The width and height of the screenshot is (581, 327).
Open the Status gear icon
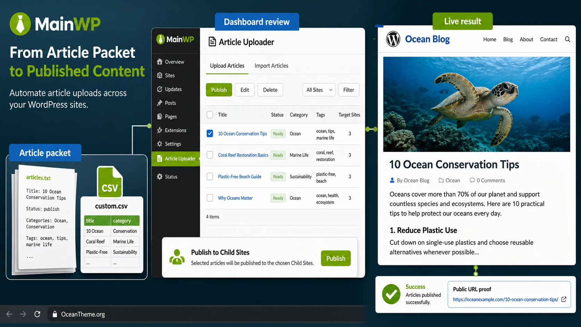[159, 177]
